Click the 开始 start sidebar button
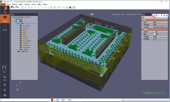Viewport: 170px width, 102px height. point(5,10)
